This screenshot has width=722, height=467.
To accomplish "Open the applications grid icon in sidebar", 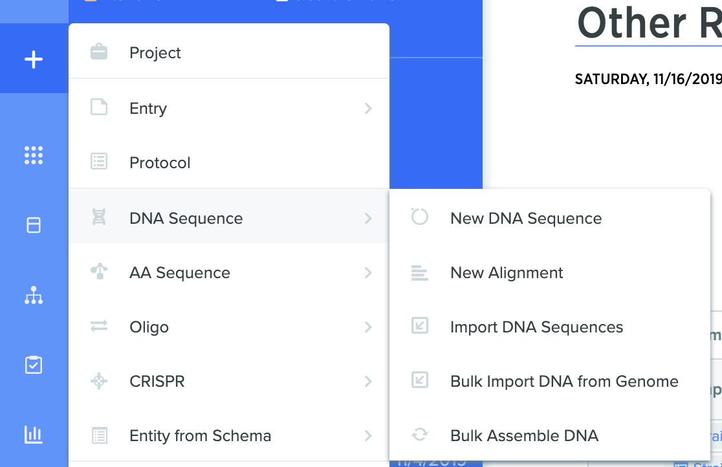I will pos(34,155).
